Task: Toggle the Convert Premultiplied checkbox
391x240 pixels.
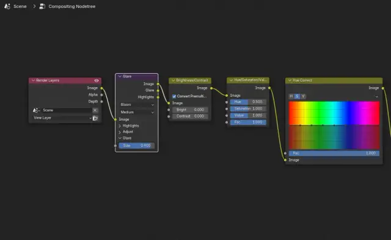Action: click(174, 96)
